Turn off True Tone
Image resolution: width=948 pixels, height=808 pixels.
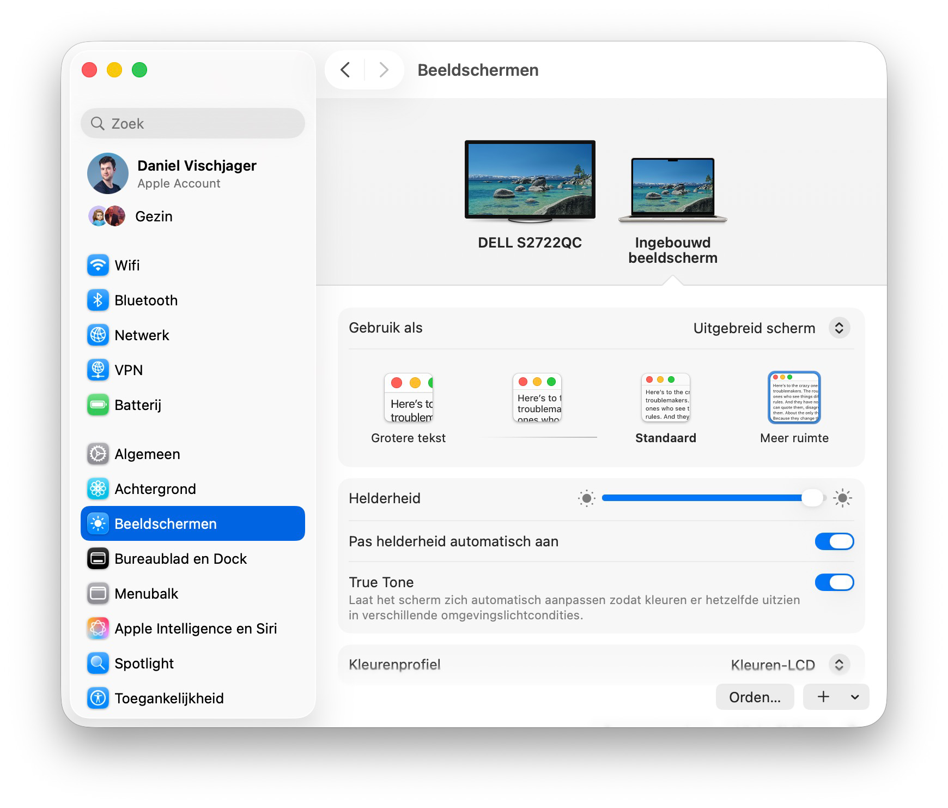pyautogui.click(x=834, y=582)
